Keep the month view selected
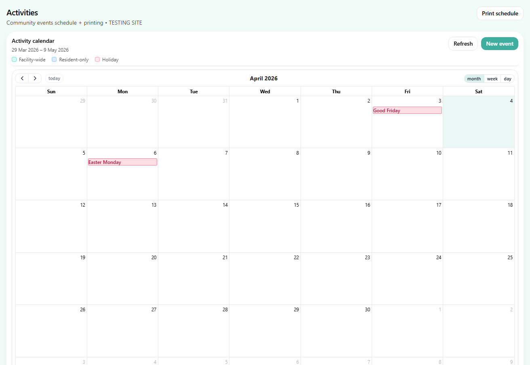Image resolution: width=530 pixels, height=365 pixels. pos(474,78)
